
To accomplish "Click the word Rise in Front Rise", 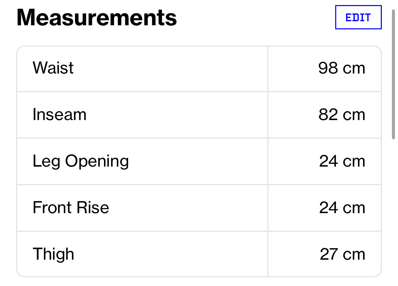I will 92,208.
